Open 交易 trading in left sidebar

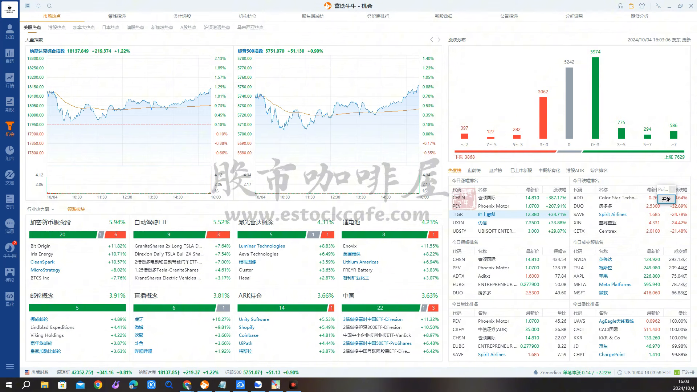tap(10, 177)
